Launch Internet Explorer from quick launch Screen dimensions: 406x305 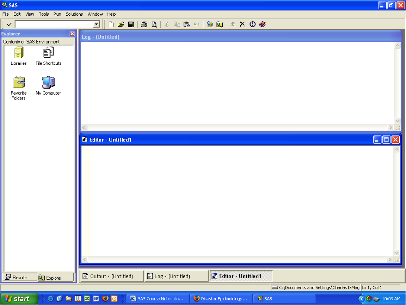tap(51, 299)
